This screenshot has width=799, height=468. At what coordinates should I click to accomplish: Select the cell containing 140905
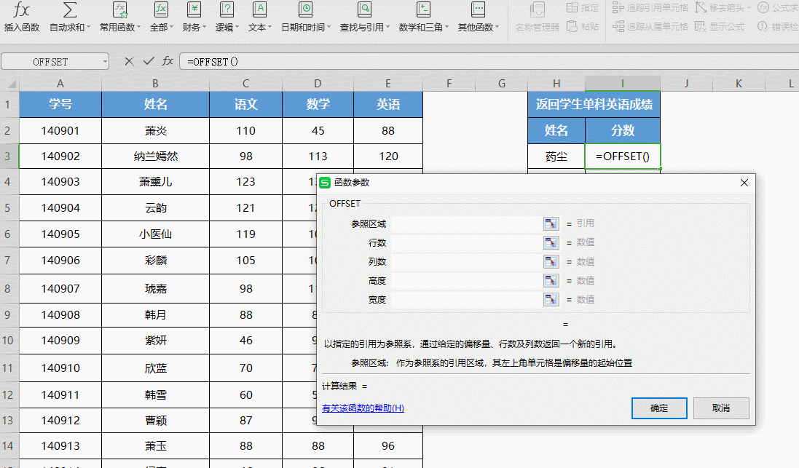tap(60, 234)
